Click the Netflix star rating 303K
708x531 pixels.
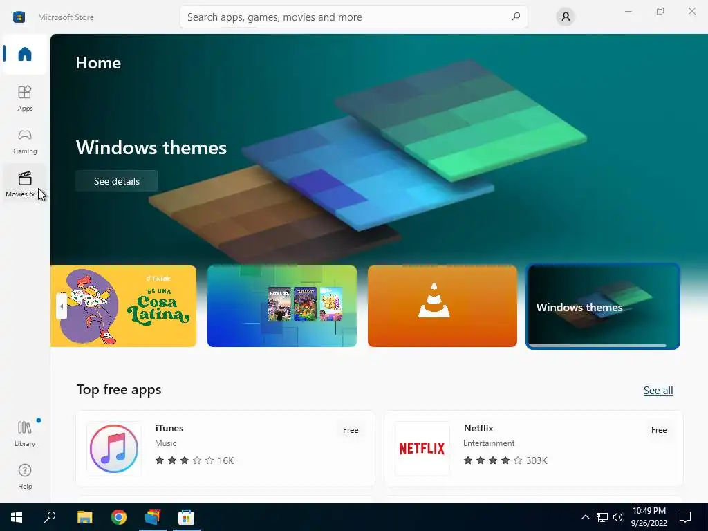(505, 460)
